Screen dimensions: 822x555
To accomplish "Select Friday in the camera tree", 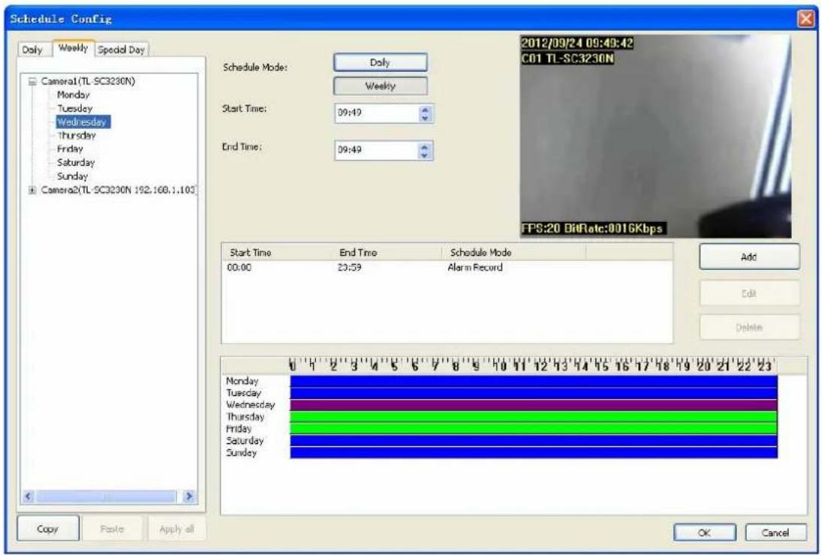I will coord(71,149).
